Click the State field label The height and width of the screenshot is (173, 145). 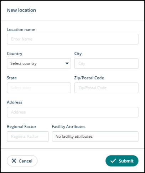coord(12,78)
